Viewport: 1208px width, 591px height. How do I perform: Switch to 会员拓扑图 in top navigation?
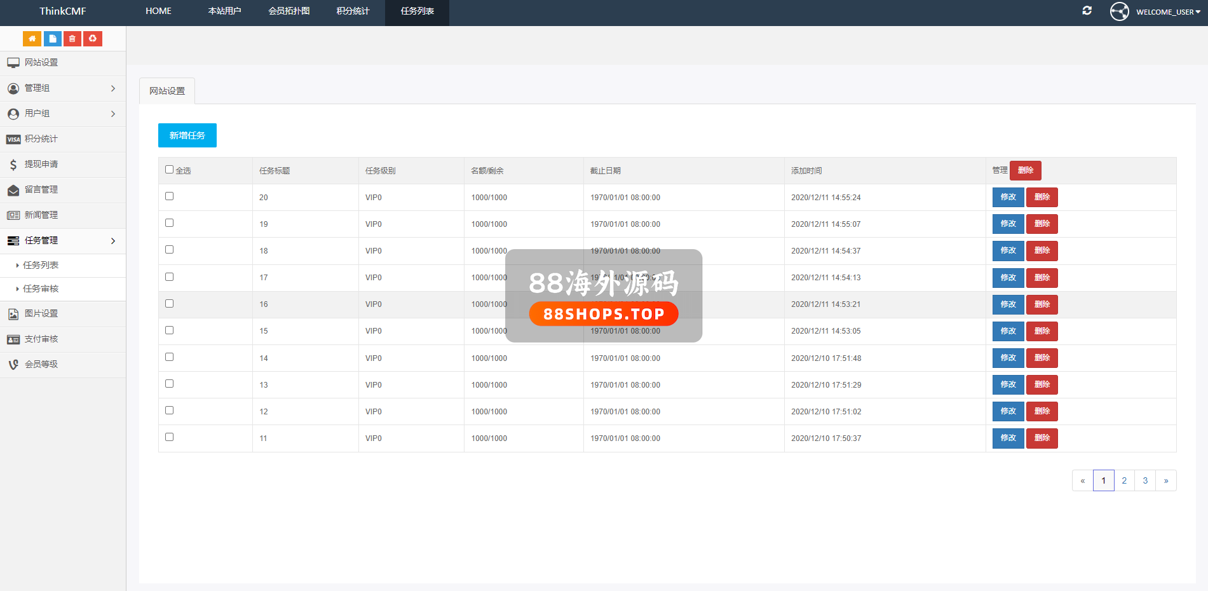(x=289, y=11)
